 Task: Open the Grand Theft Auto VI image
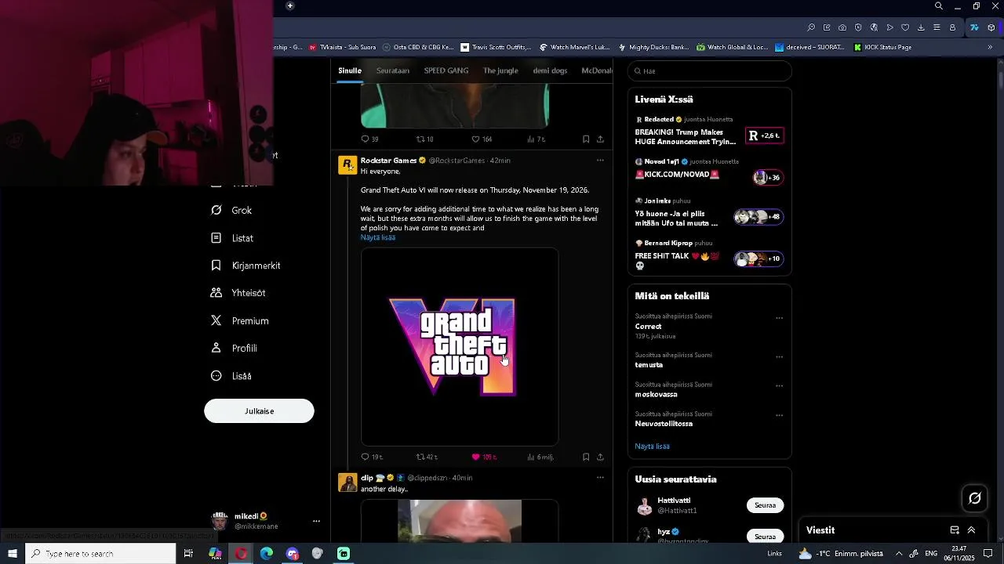point(460,347)
